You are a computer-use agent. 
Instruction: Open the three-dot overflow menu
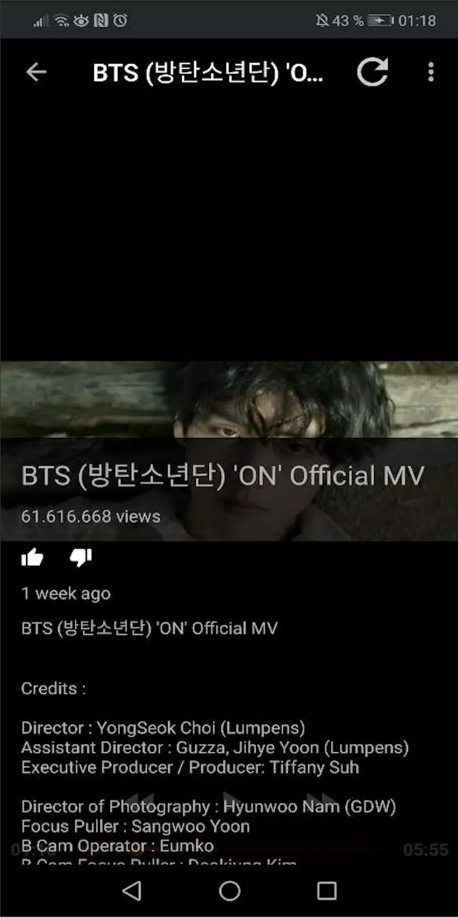point(431,72)
